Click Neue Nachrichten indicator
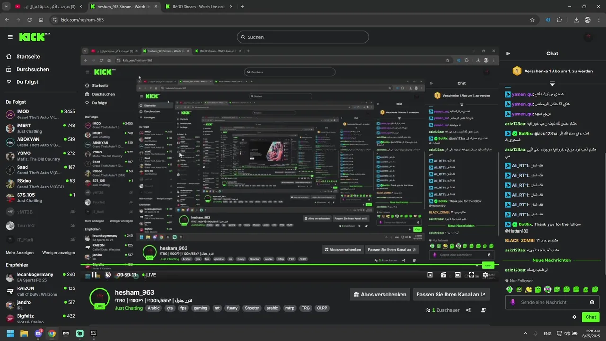606x341 pixels. (x=552, y=260)
